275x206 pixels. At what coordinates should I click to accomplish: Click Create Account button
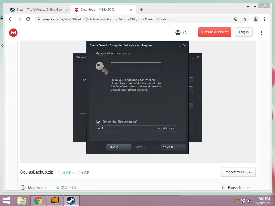coord(215,32)
